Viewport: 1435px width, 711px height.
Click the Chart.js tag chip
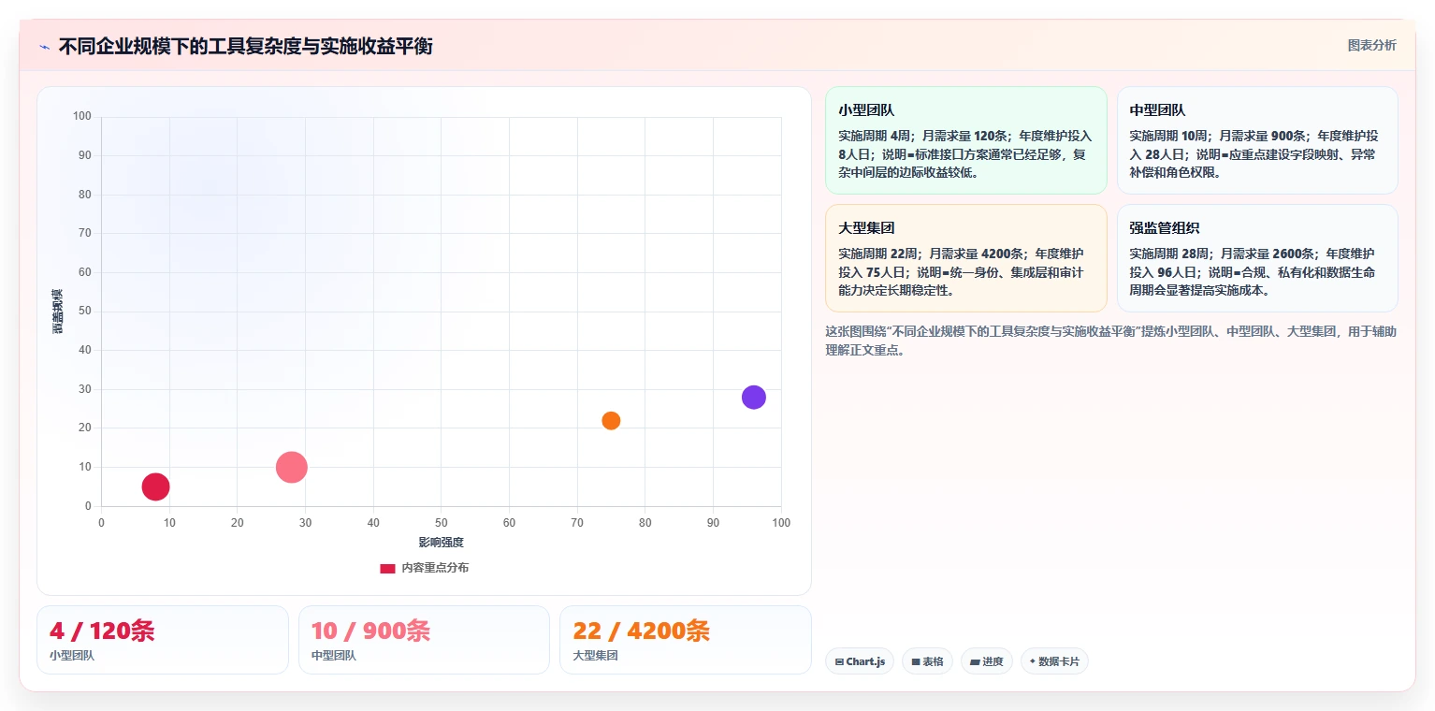[x=860, y=661]
